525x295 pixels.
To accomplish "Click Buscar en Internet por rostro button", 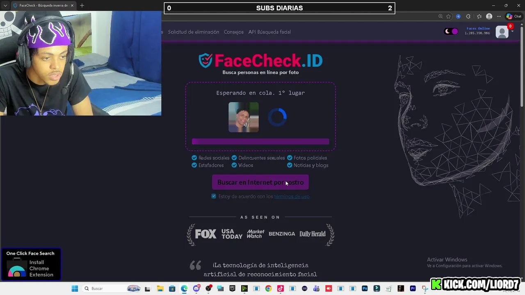I will pyautogui.click(x=260, y=182).
